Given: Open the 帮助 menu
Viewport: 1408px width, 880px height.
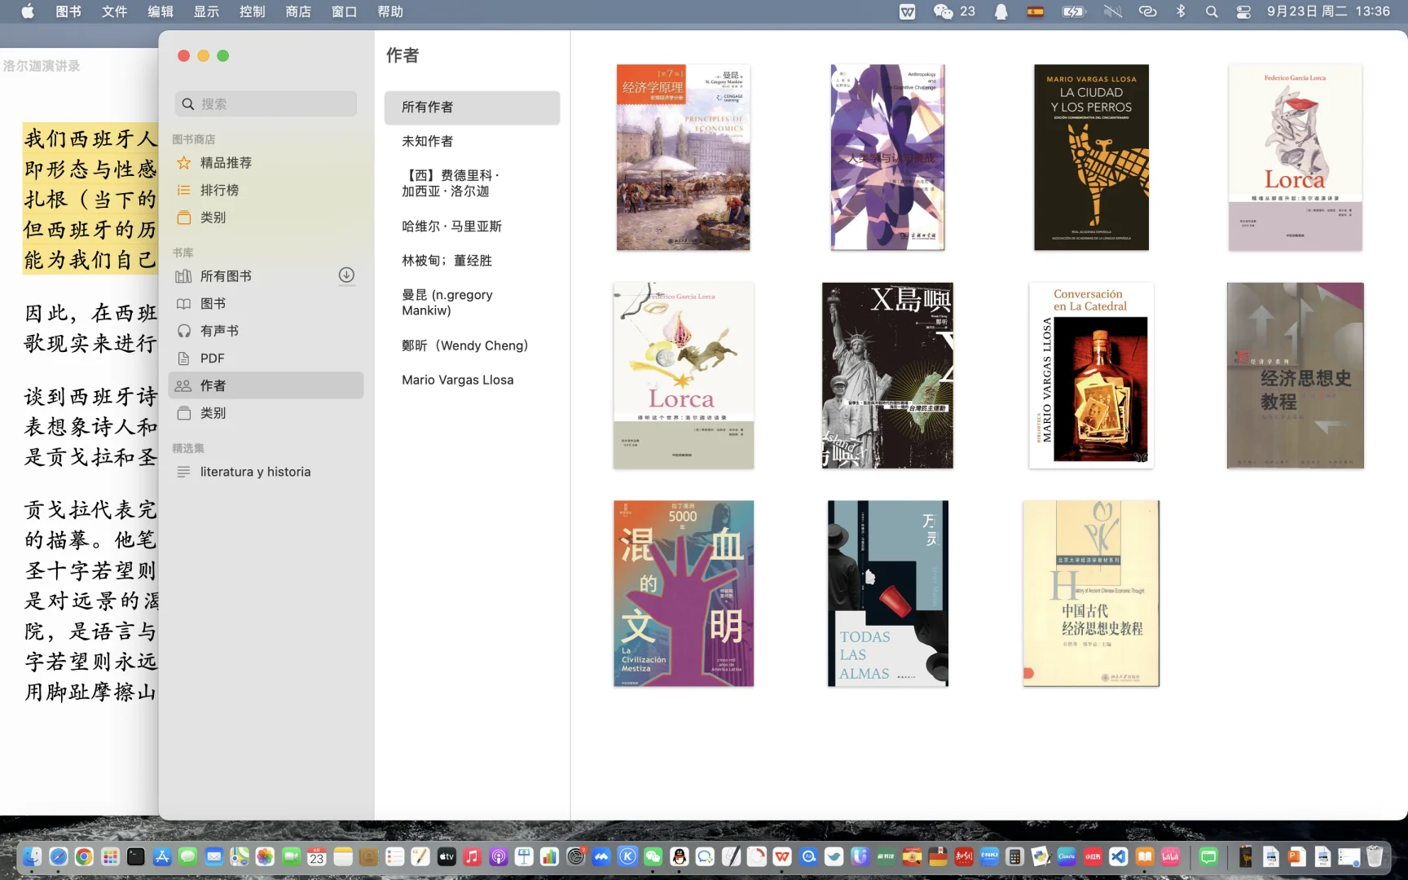Looking at the screenshot, I should [x=390, y=11].
